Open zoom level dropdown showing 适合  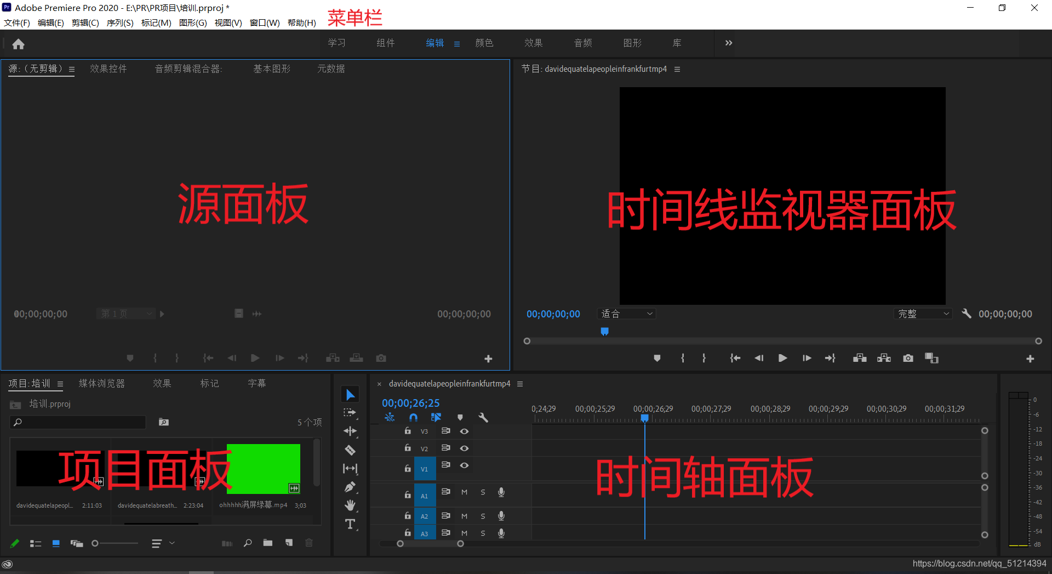click(627, 314)
